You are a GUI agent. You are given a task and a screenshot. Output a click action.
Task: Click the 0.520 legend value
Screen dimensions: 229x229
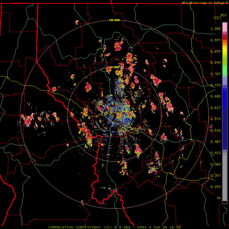[x=216, y=131]
